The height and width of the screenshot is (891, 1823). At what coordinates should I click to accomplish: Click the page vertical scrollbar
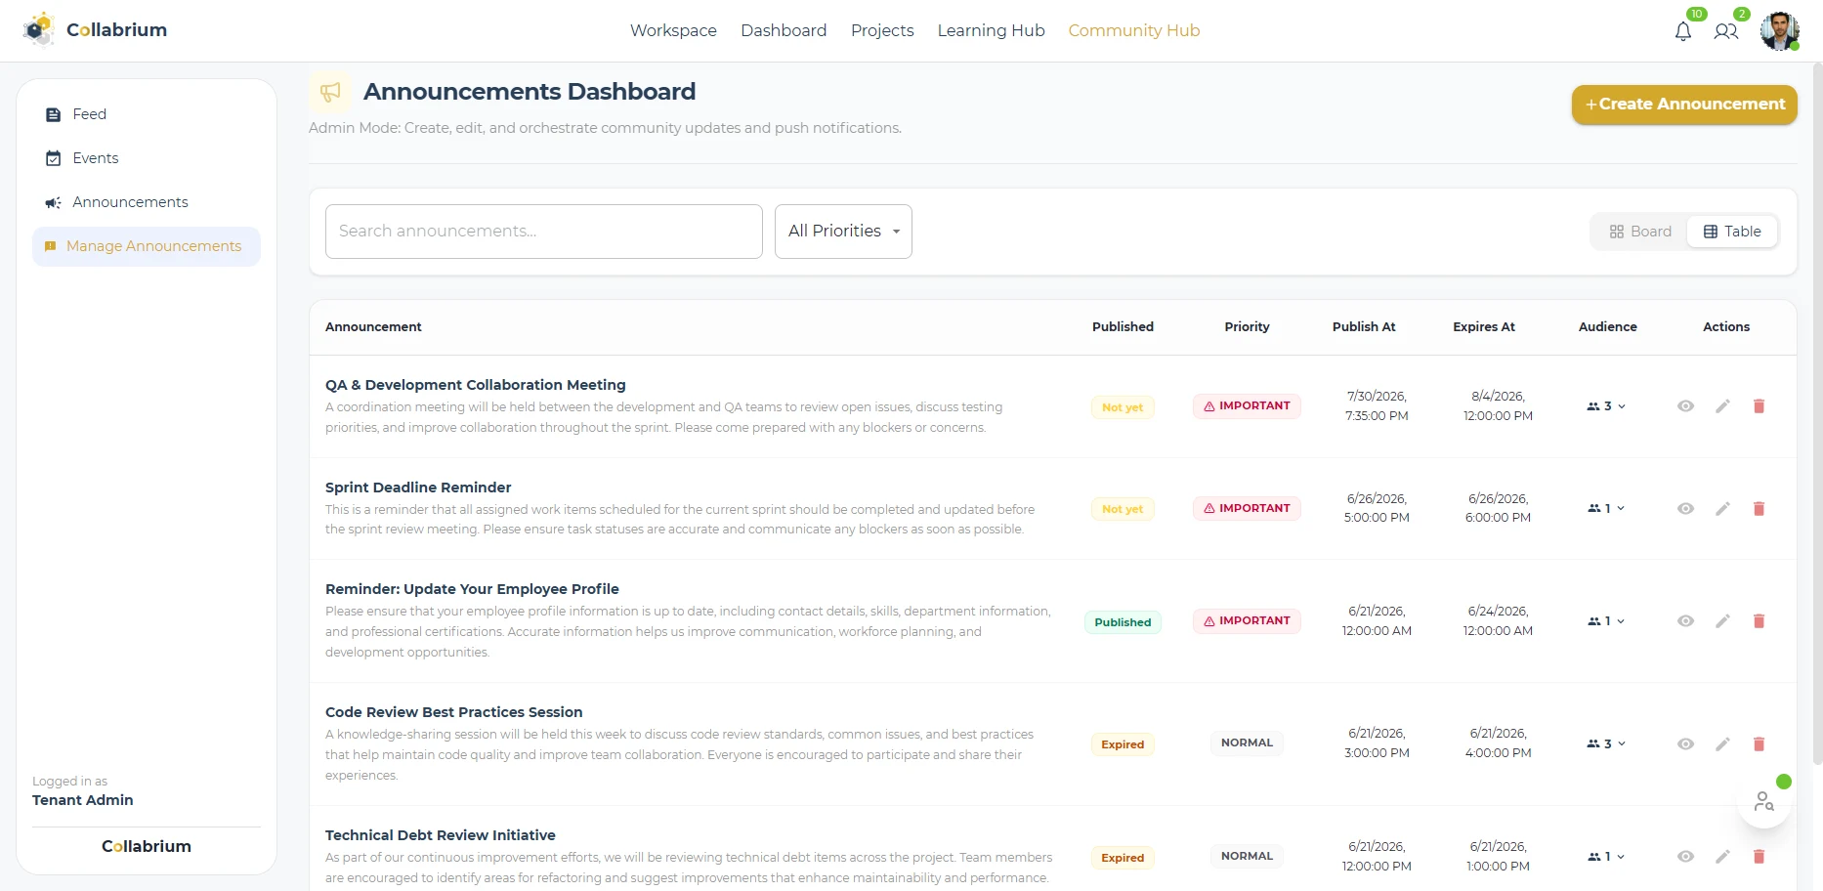(1817, 414)
